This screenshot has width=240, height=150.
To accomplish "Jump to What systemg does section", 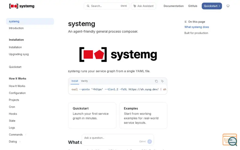I will pos(196,27).
